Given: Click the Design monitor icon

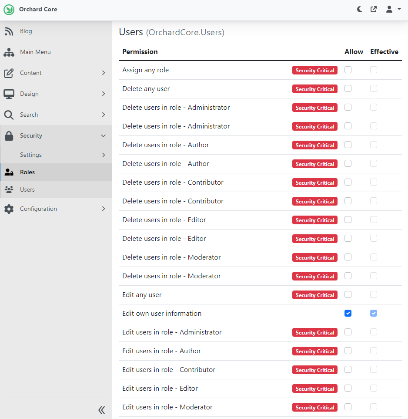Looking at the screenshot, I should 9,94.
